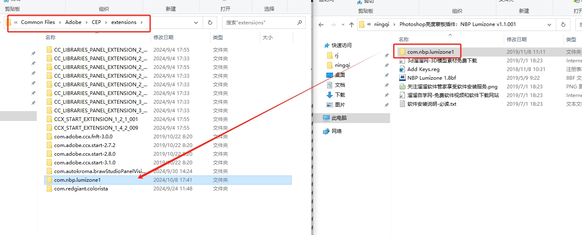Click date 2018/11/8 10:31 cell
This screenshot has height=235, width=582.
(x=526, y=69)
